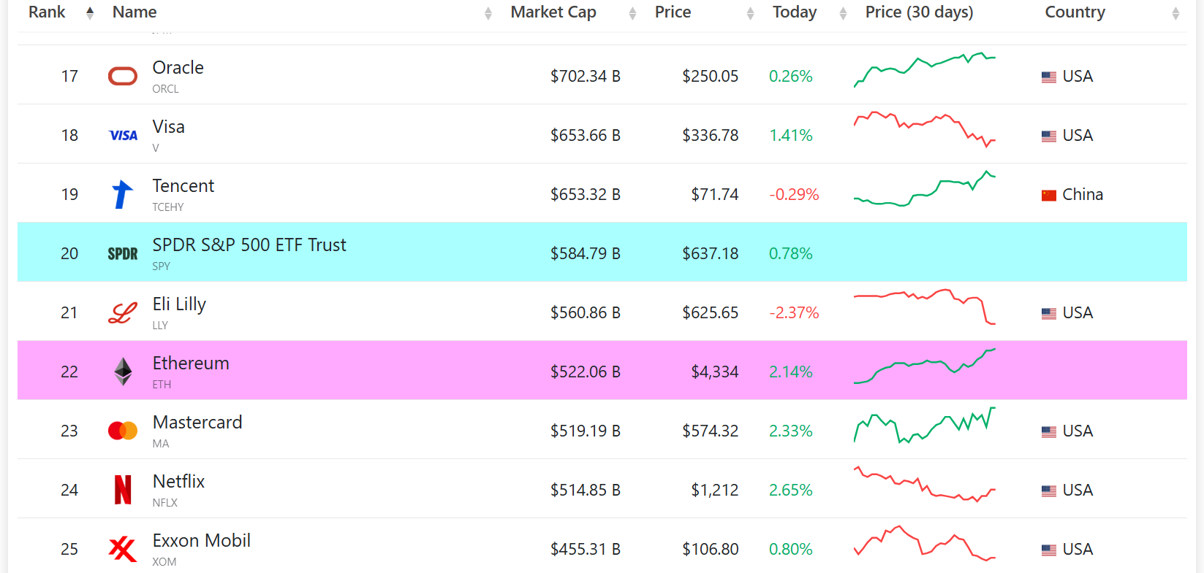Click the Mastercard 30-day price chart
The image size is (1204, 573).
pos(925,426)
